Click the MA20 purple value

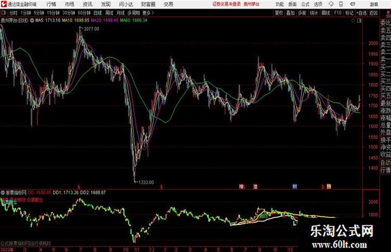click(105, 20)
